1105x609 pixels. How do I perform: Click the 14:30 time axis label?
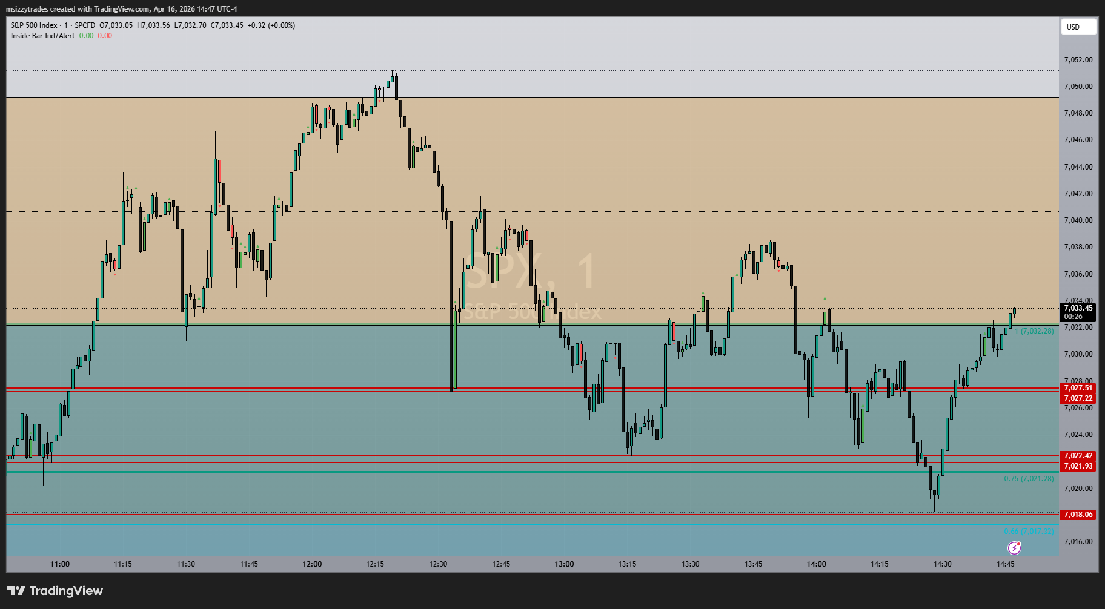[942, 564]
